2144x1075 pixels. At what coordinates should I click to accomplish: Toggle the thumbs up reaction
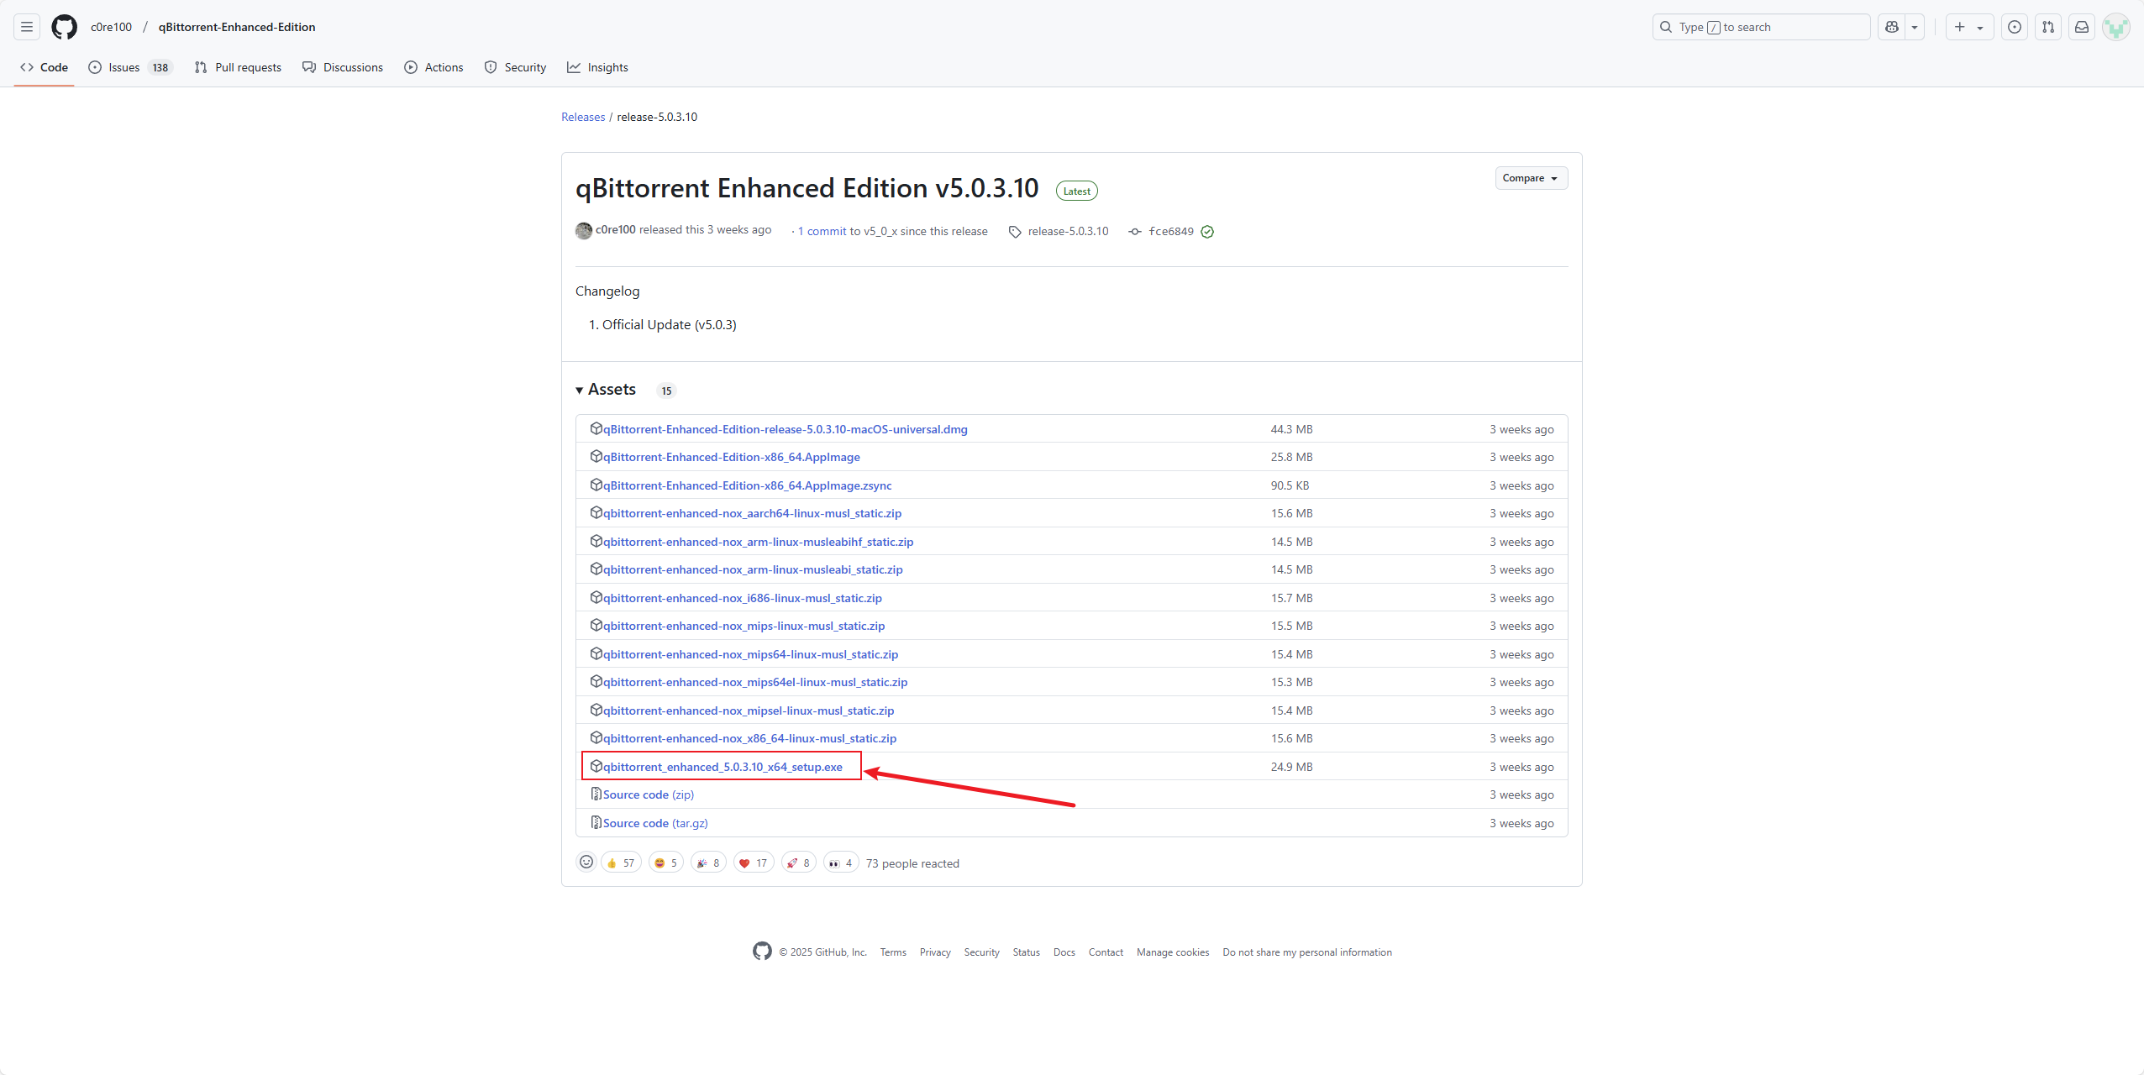click(621, 863)
